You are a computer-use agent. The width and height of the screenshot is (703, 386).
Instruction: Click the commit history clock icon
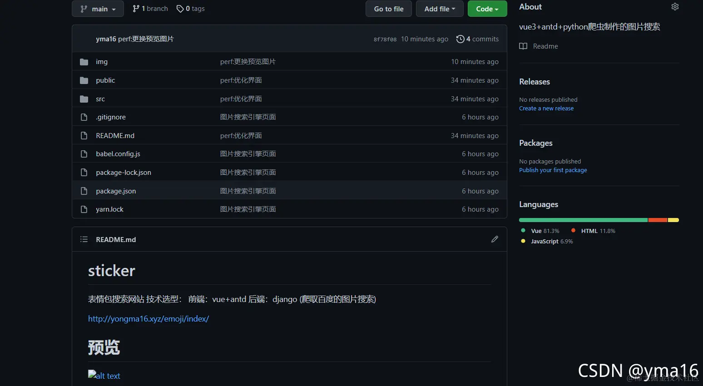point(460,39)
